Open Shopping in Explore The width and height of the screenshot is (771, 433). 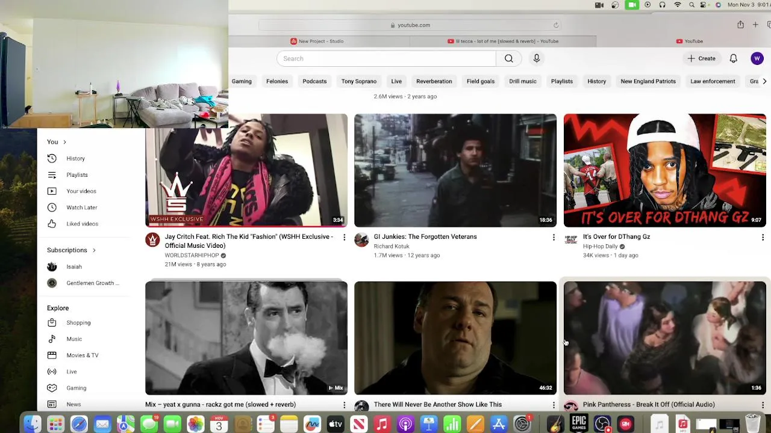pos(78,322)
